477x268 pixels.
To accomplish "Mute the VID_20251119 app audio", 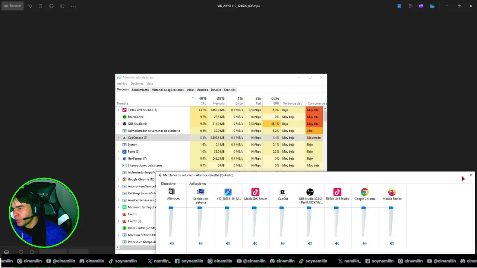I will (228, 243).
